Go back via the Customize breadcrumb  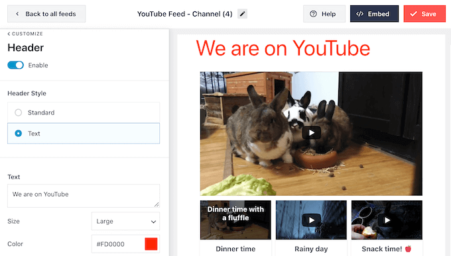[x=25, y=34]
